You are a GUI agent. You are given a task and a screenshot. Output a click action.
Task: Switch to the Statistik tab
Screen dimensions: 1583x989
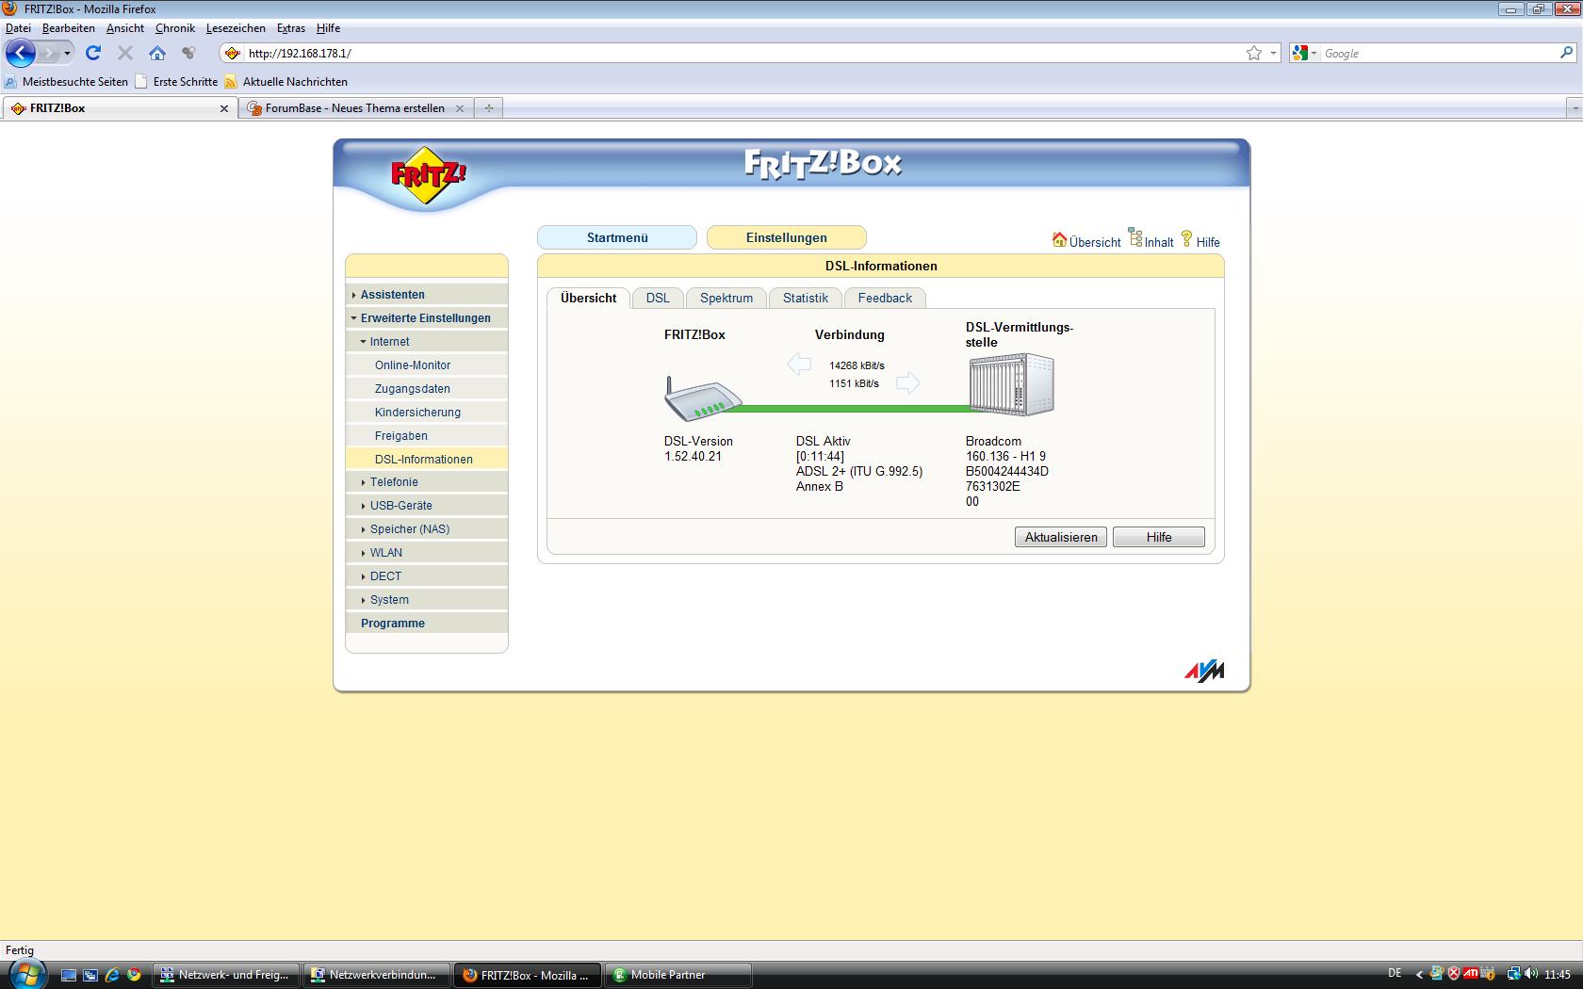[x=806, y=298]
